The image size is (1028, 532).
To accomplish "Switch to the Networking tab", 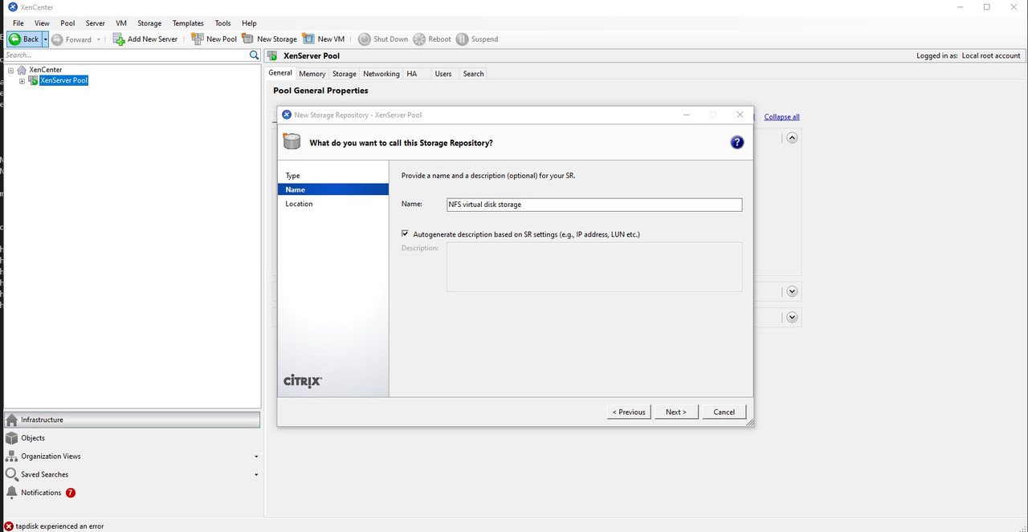I will 381,74.
